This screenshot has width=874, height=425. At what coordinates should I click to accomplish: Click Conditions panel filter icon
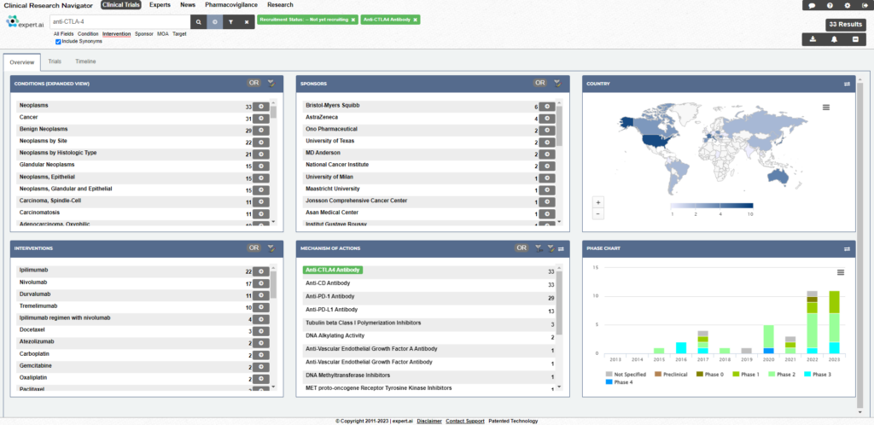[x=271, y=84]
